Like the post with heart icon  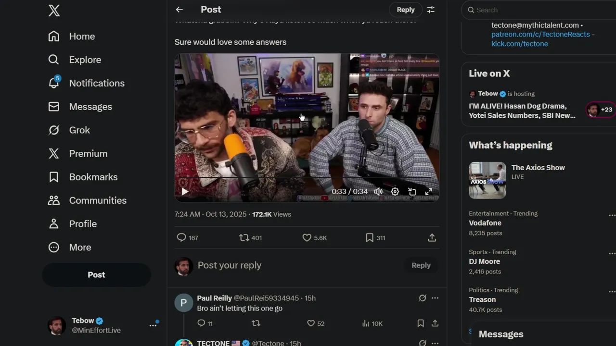coord(307,238)
